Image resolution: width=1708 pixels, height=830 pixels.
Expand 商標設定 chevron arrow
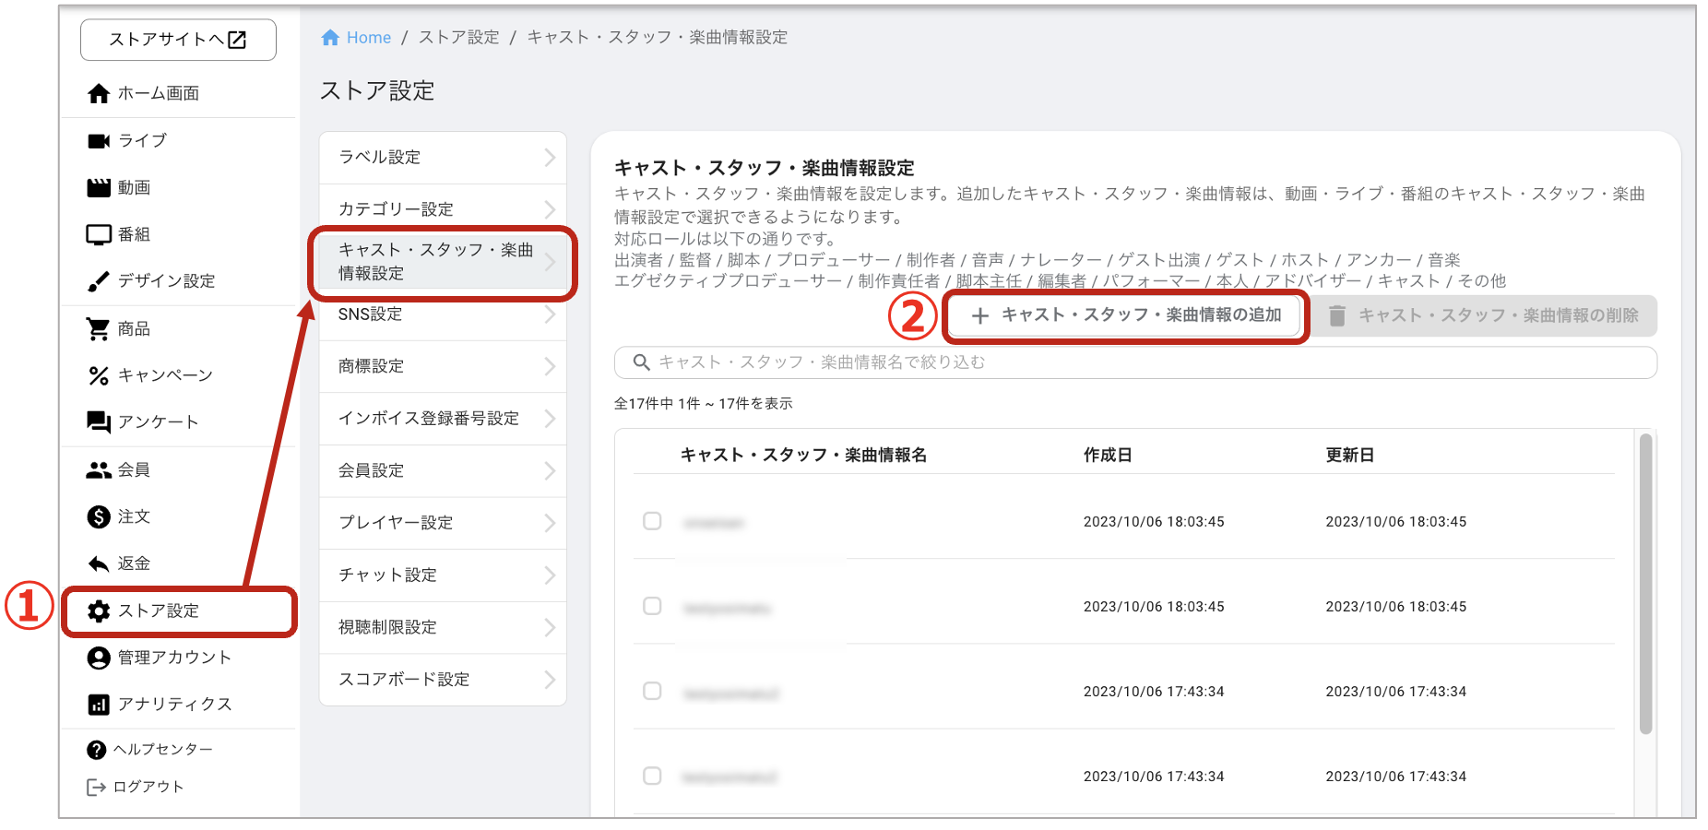(x=550, y=366)
